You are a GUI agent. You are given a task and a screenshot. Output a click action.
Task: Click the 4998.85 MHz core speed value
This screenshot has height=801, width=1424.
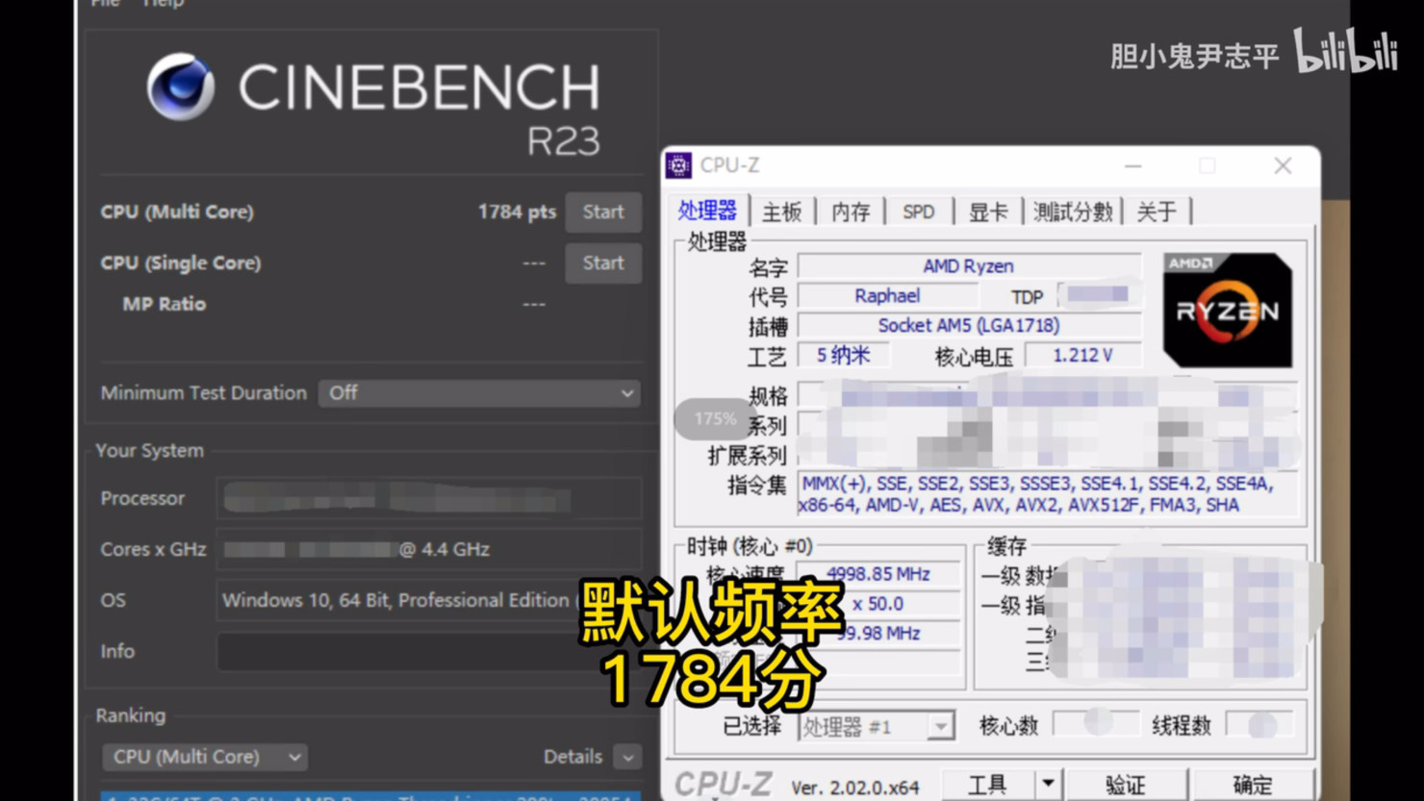pos(878,574)
